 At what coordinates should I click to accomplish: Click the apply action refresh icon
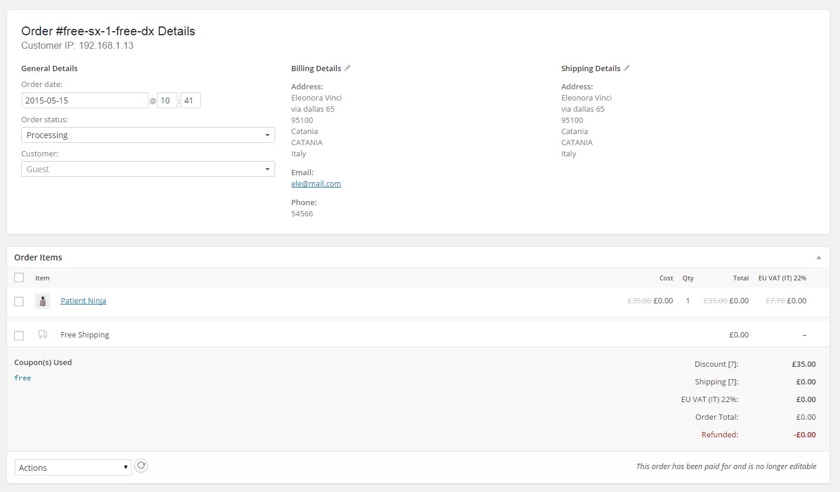tap(141, 466)
